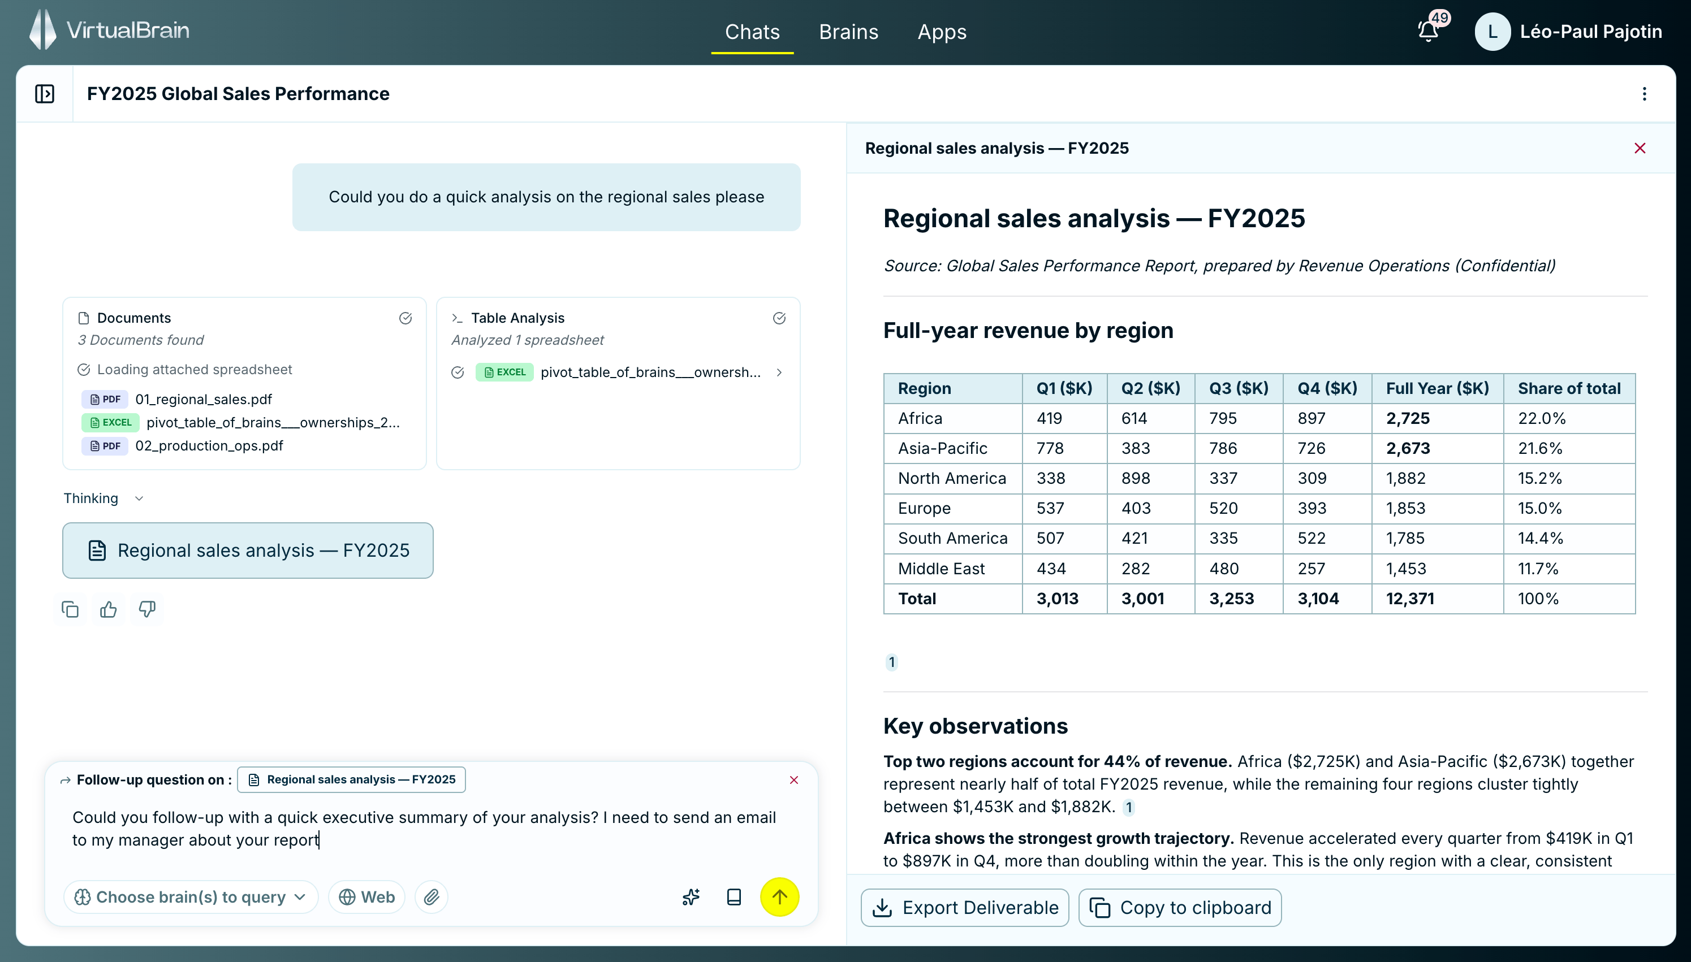The height and width of the screenshot is (962, 1691).
Task: Open Regional sales analysis deliverable card
Action: tap(247, 551)
